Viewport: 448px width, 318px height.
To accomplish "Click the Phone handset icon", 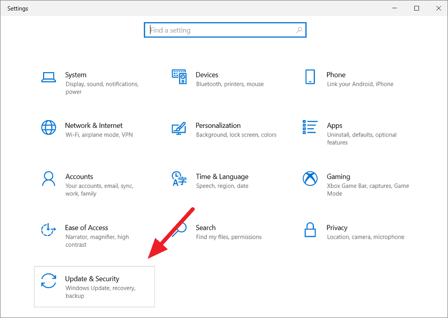I will [310, 77].
